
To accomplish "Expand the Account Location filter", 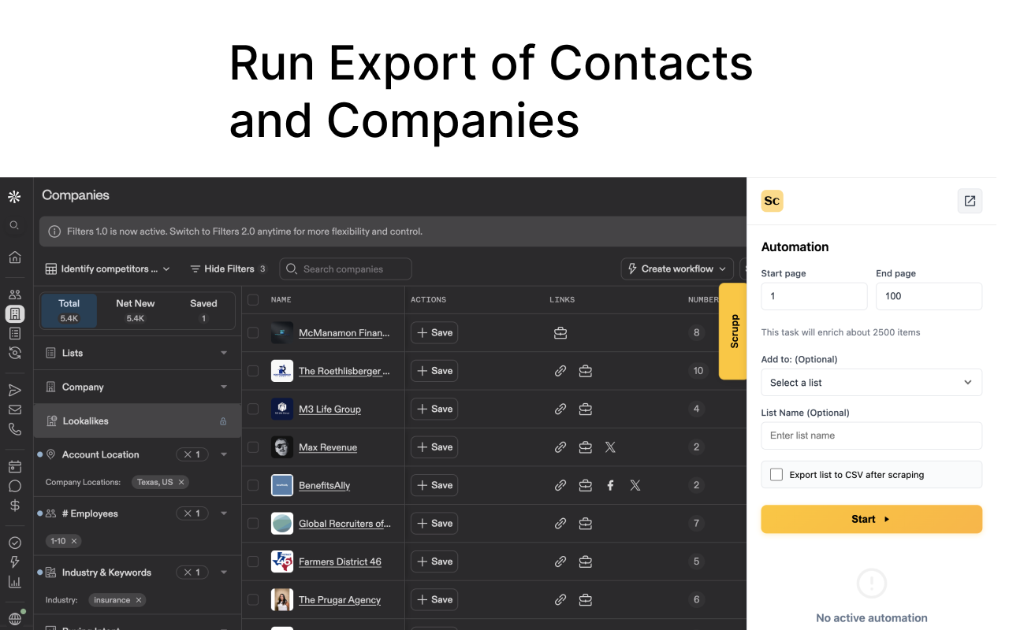I will click(223, 454).
